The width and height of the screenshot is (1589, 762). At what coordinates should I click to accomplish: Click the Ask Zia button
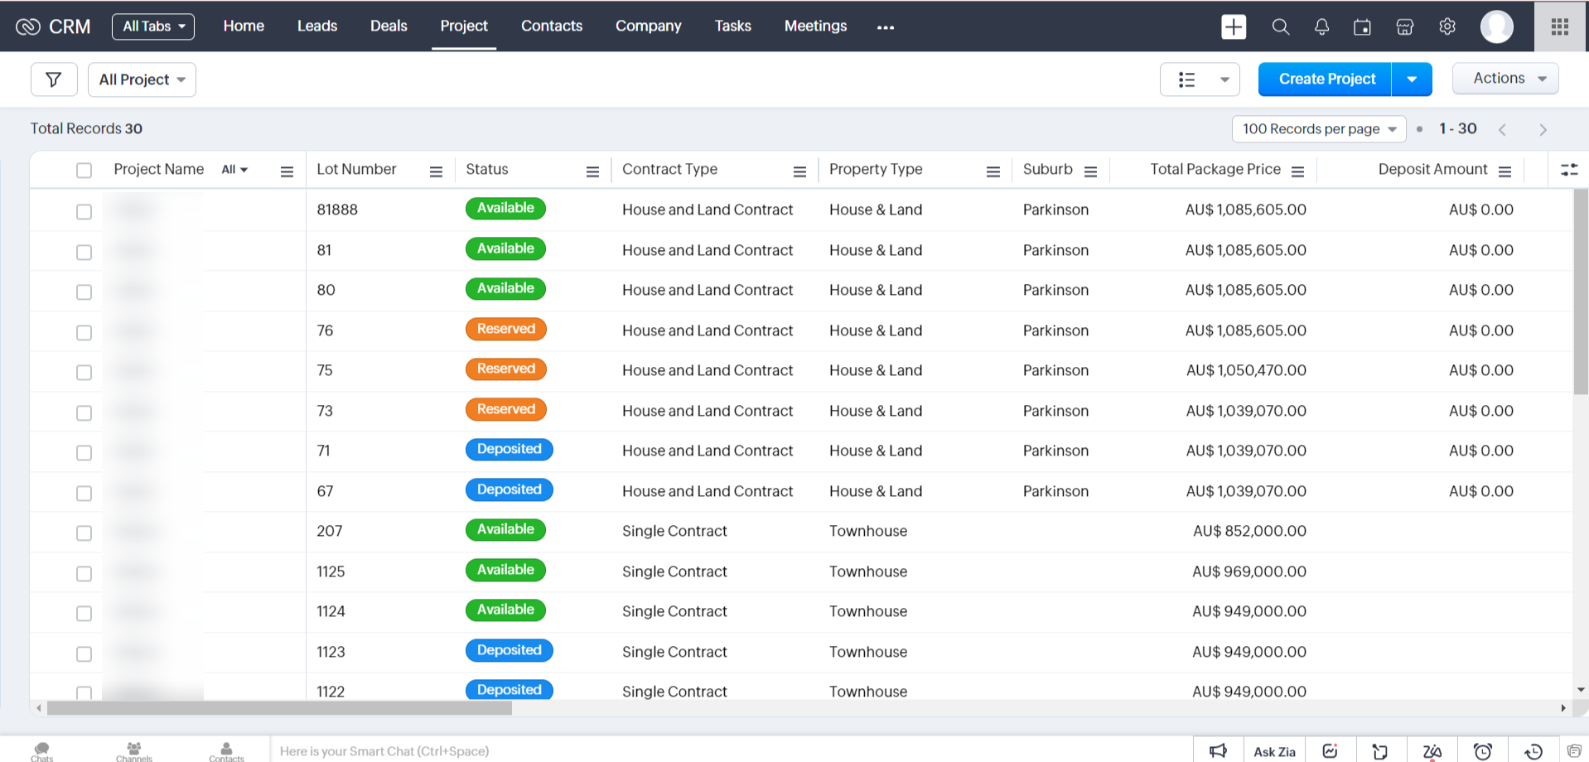tap(1274, 751)
